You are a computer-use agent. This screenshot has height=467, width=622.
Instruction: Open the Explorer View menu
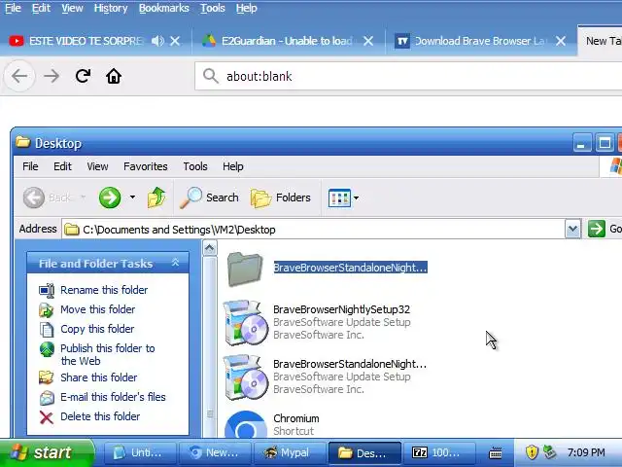coord(97,166)
